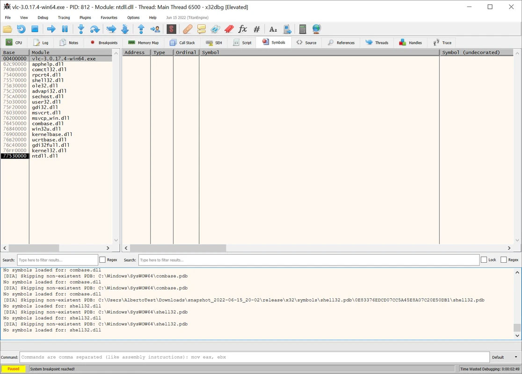Select shell32.dll in module list
The image size is (522, 374).
pos(56,80)
